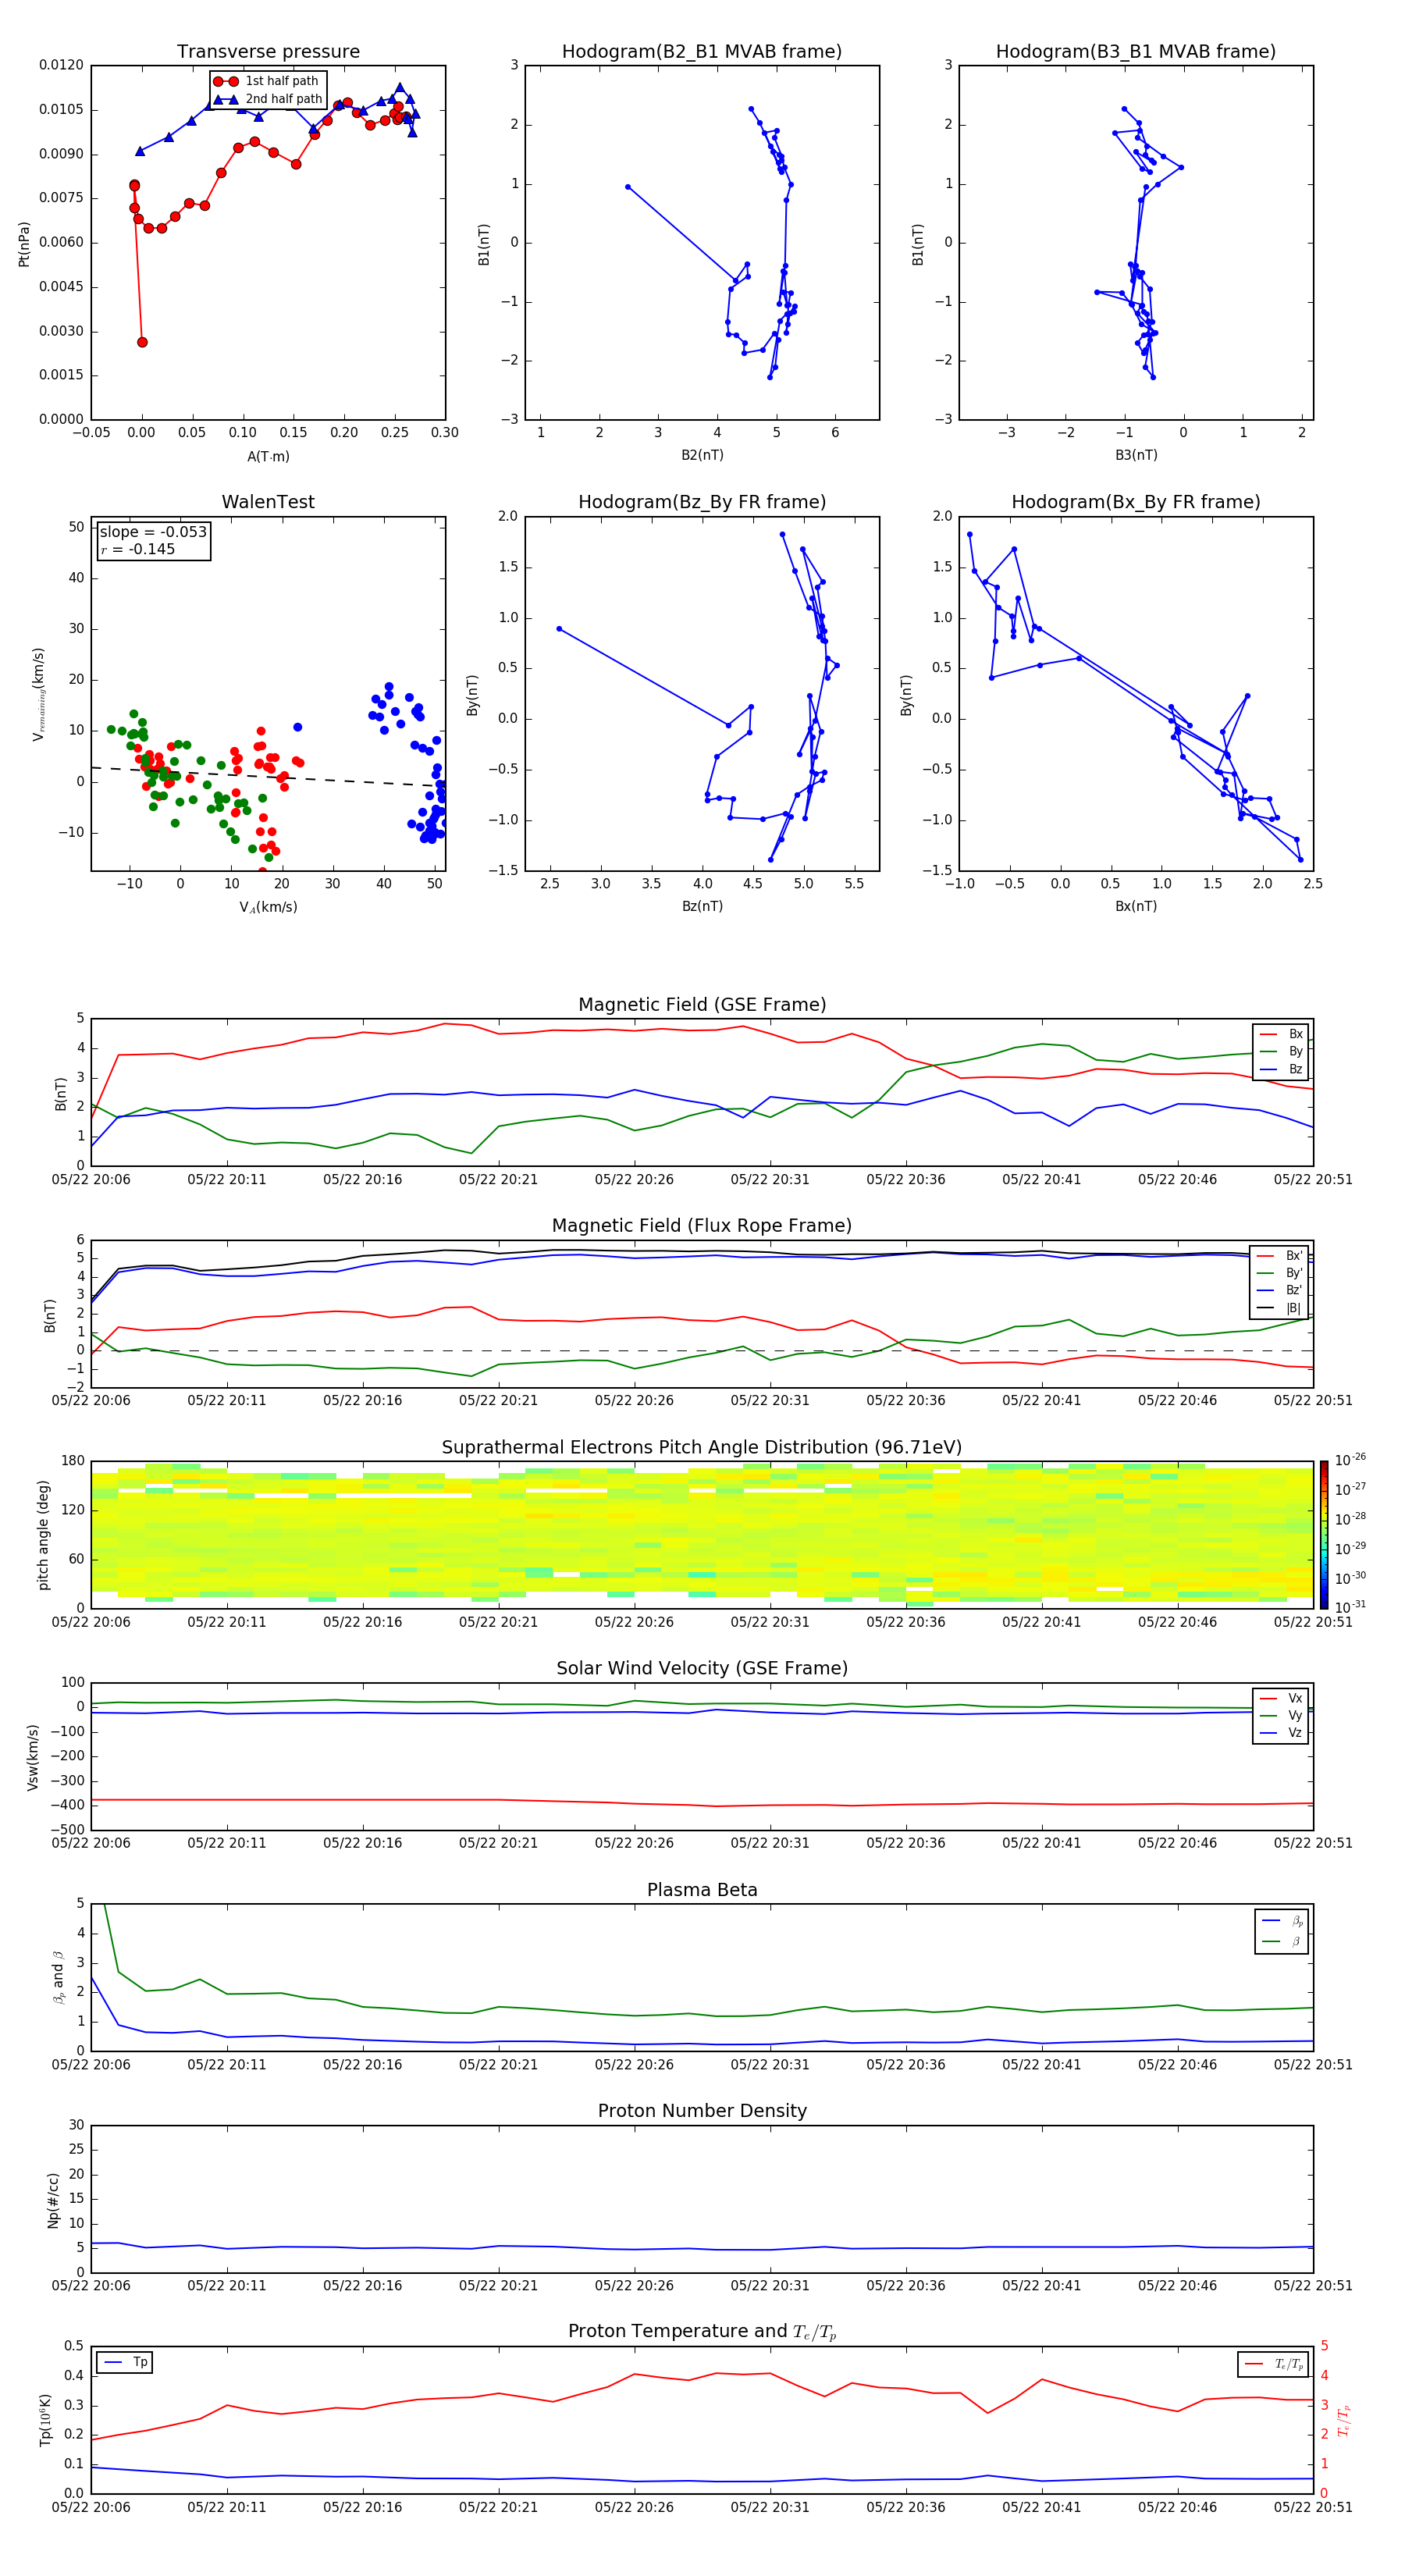Click the isolated lowest red point in pressure plot
The image size is (1405, 2576).
coord(142,342)
